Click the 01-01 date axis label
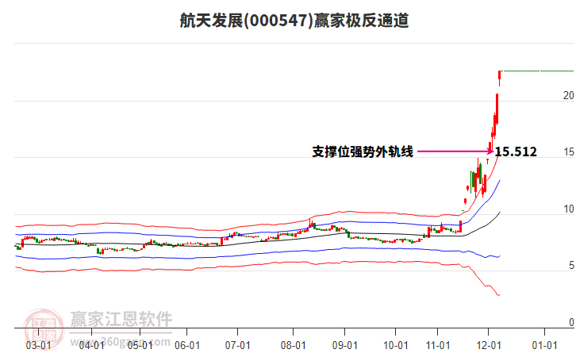Screen dimensions: 576x357 [x=545, y=345]
